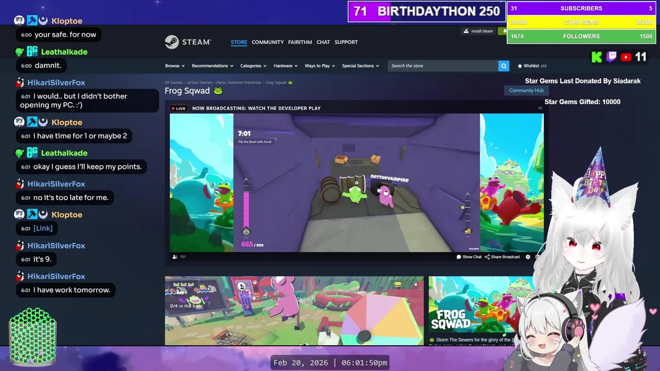Viewport: 660px width, 371px height.
Task: Click the green star gem jar
Action: click(33, 337)
